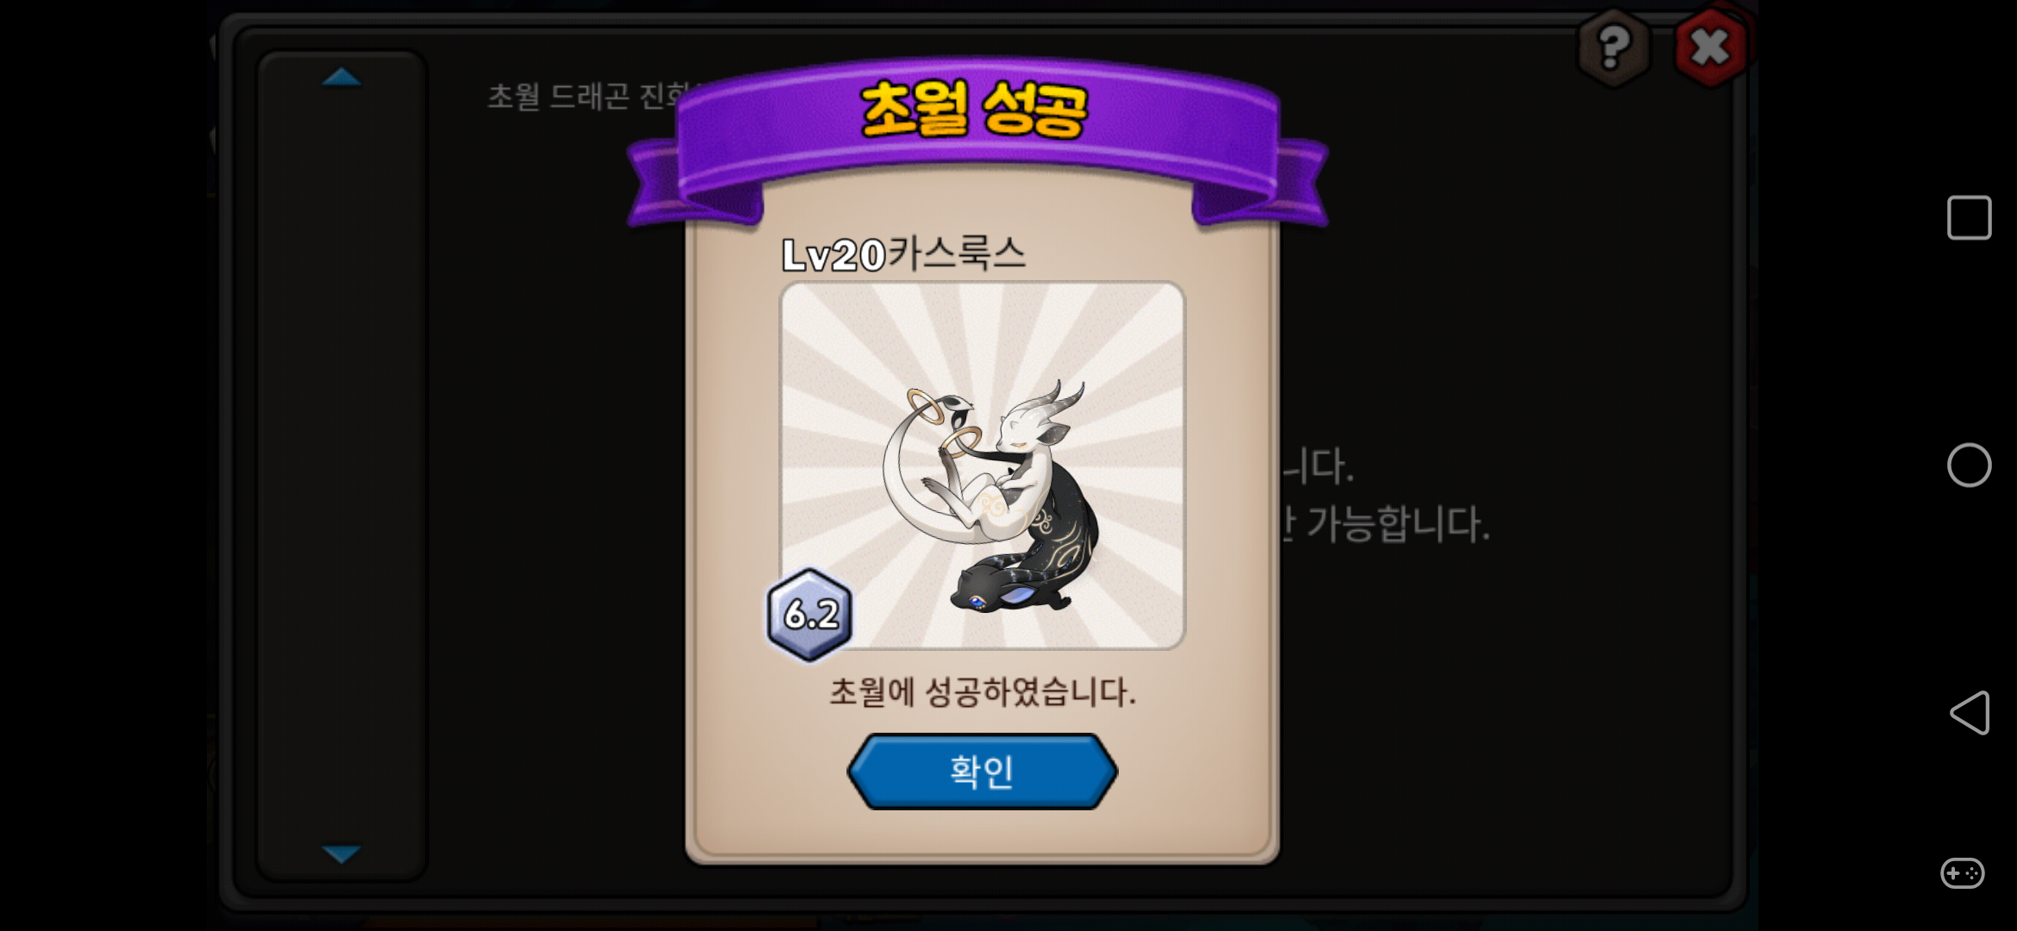Image resolution: width=2017 pixels, height=931 pixels.
Task: Open the gamepad tools icon
Action: (x=1963, y=873)
